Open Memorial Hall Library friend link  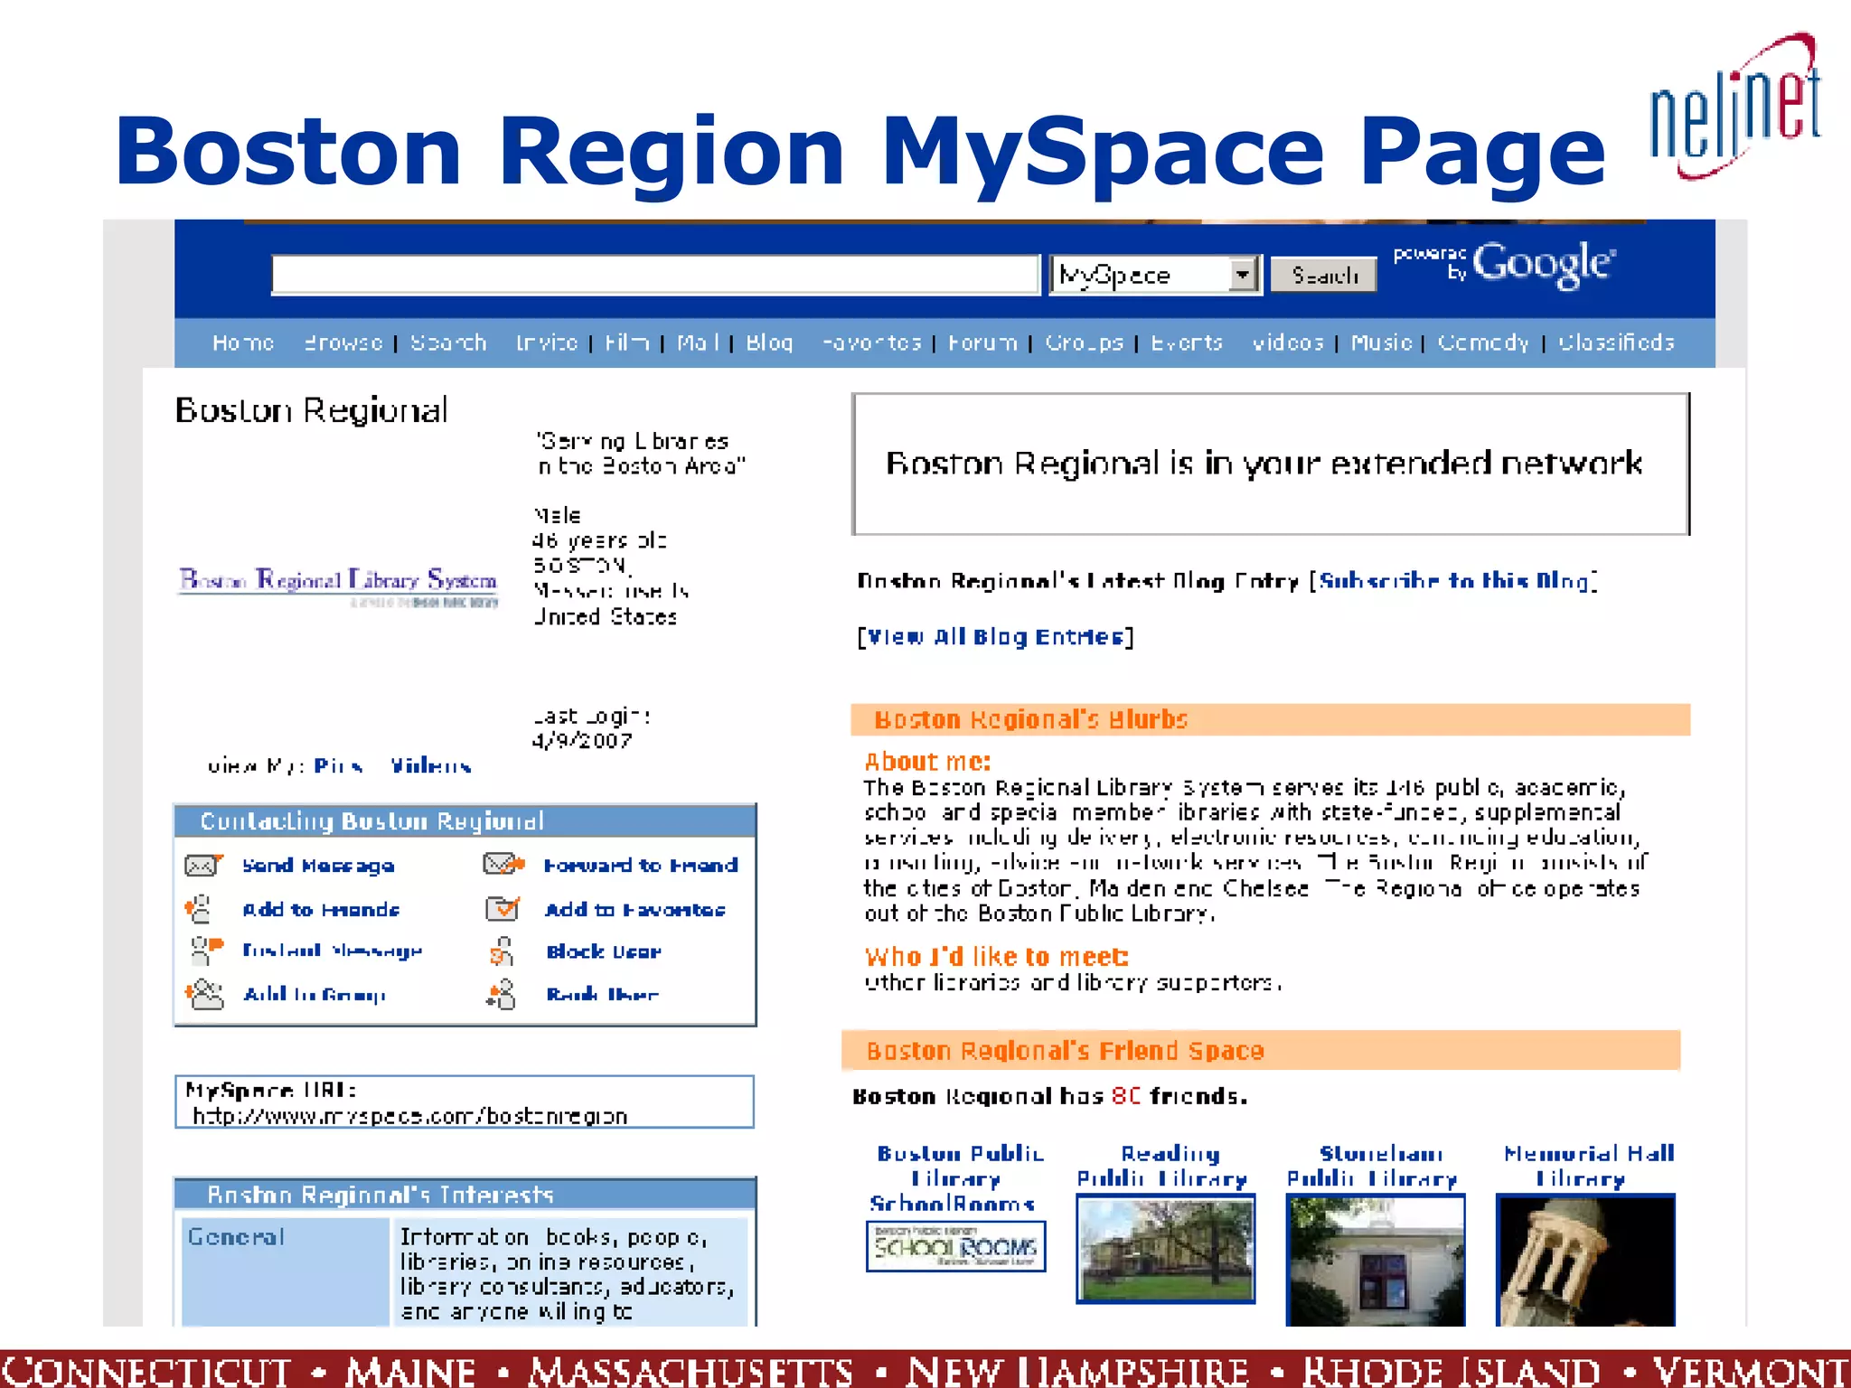pos(1588,1166)
